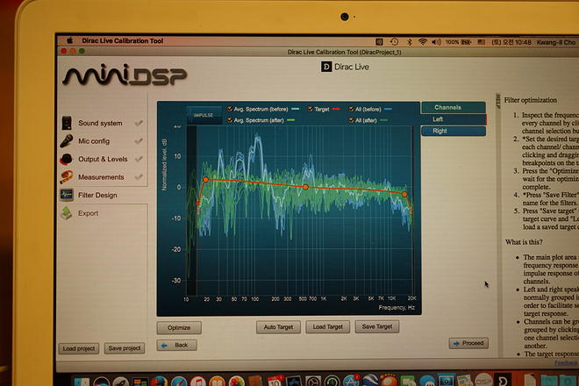
Task: Click the What is this? heading
Action: (x=524, y=242)
